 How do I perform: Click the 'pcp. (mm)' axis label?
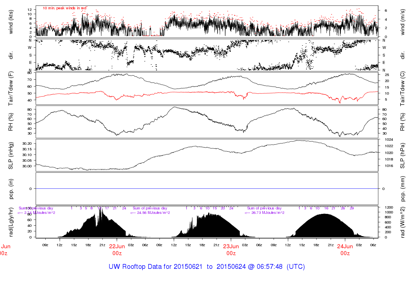click(402, 188)
